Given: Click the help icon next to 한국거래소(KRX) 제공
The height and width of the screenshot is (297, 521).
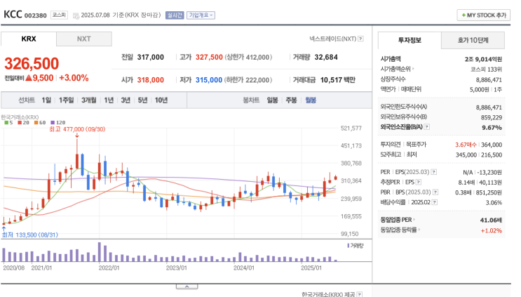Looking at the screenshot, I should (360, 294).
